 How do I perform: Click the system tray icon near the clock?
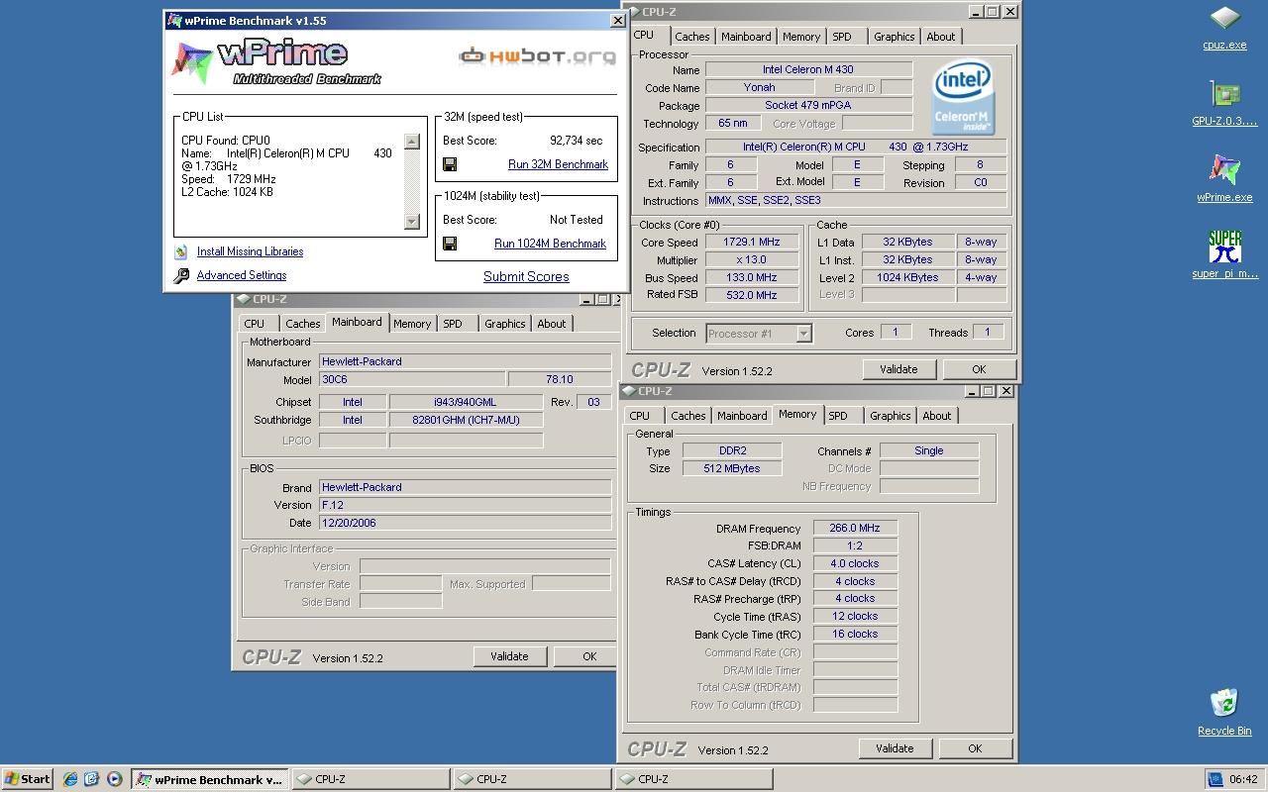pos(1215,779)
